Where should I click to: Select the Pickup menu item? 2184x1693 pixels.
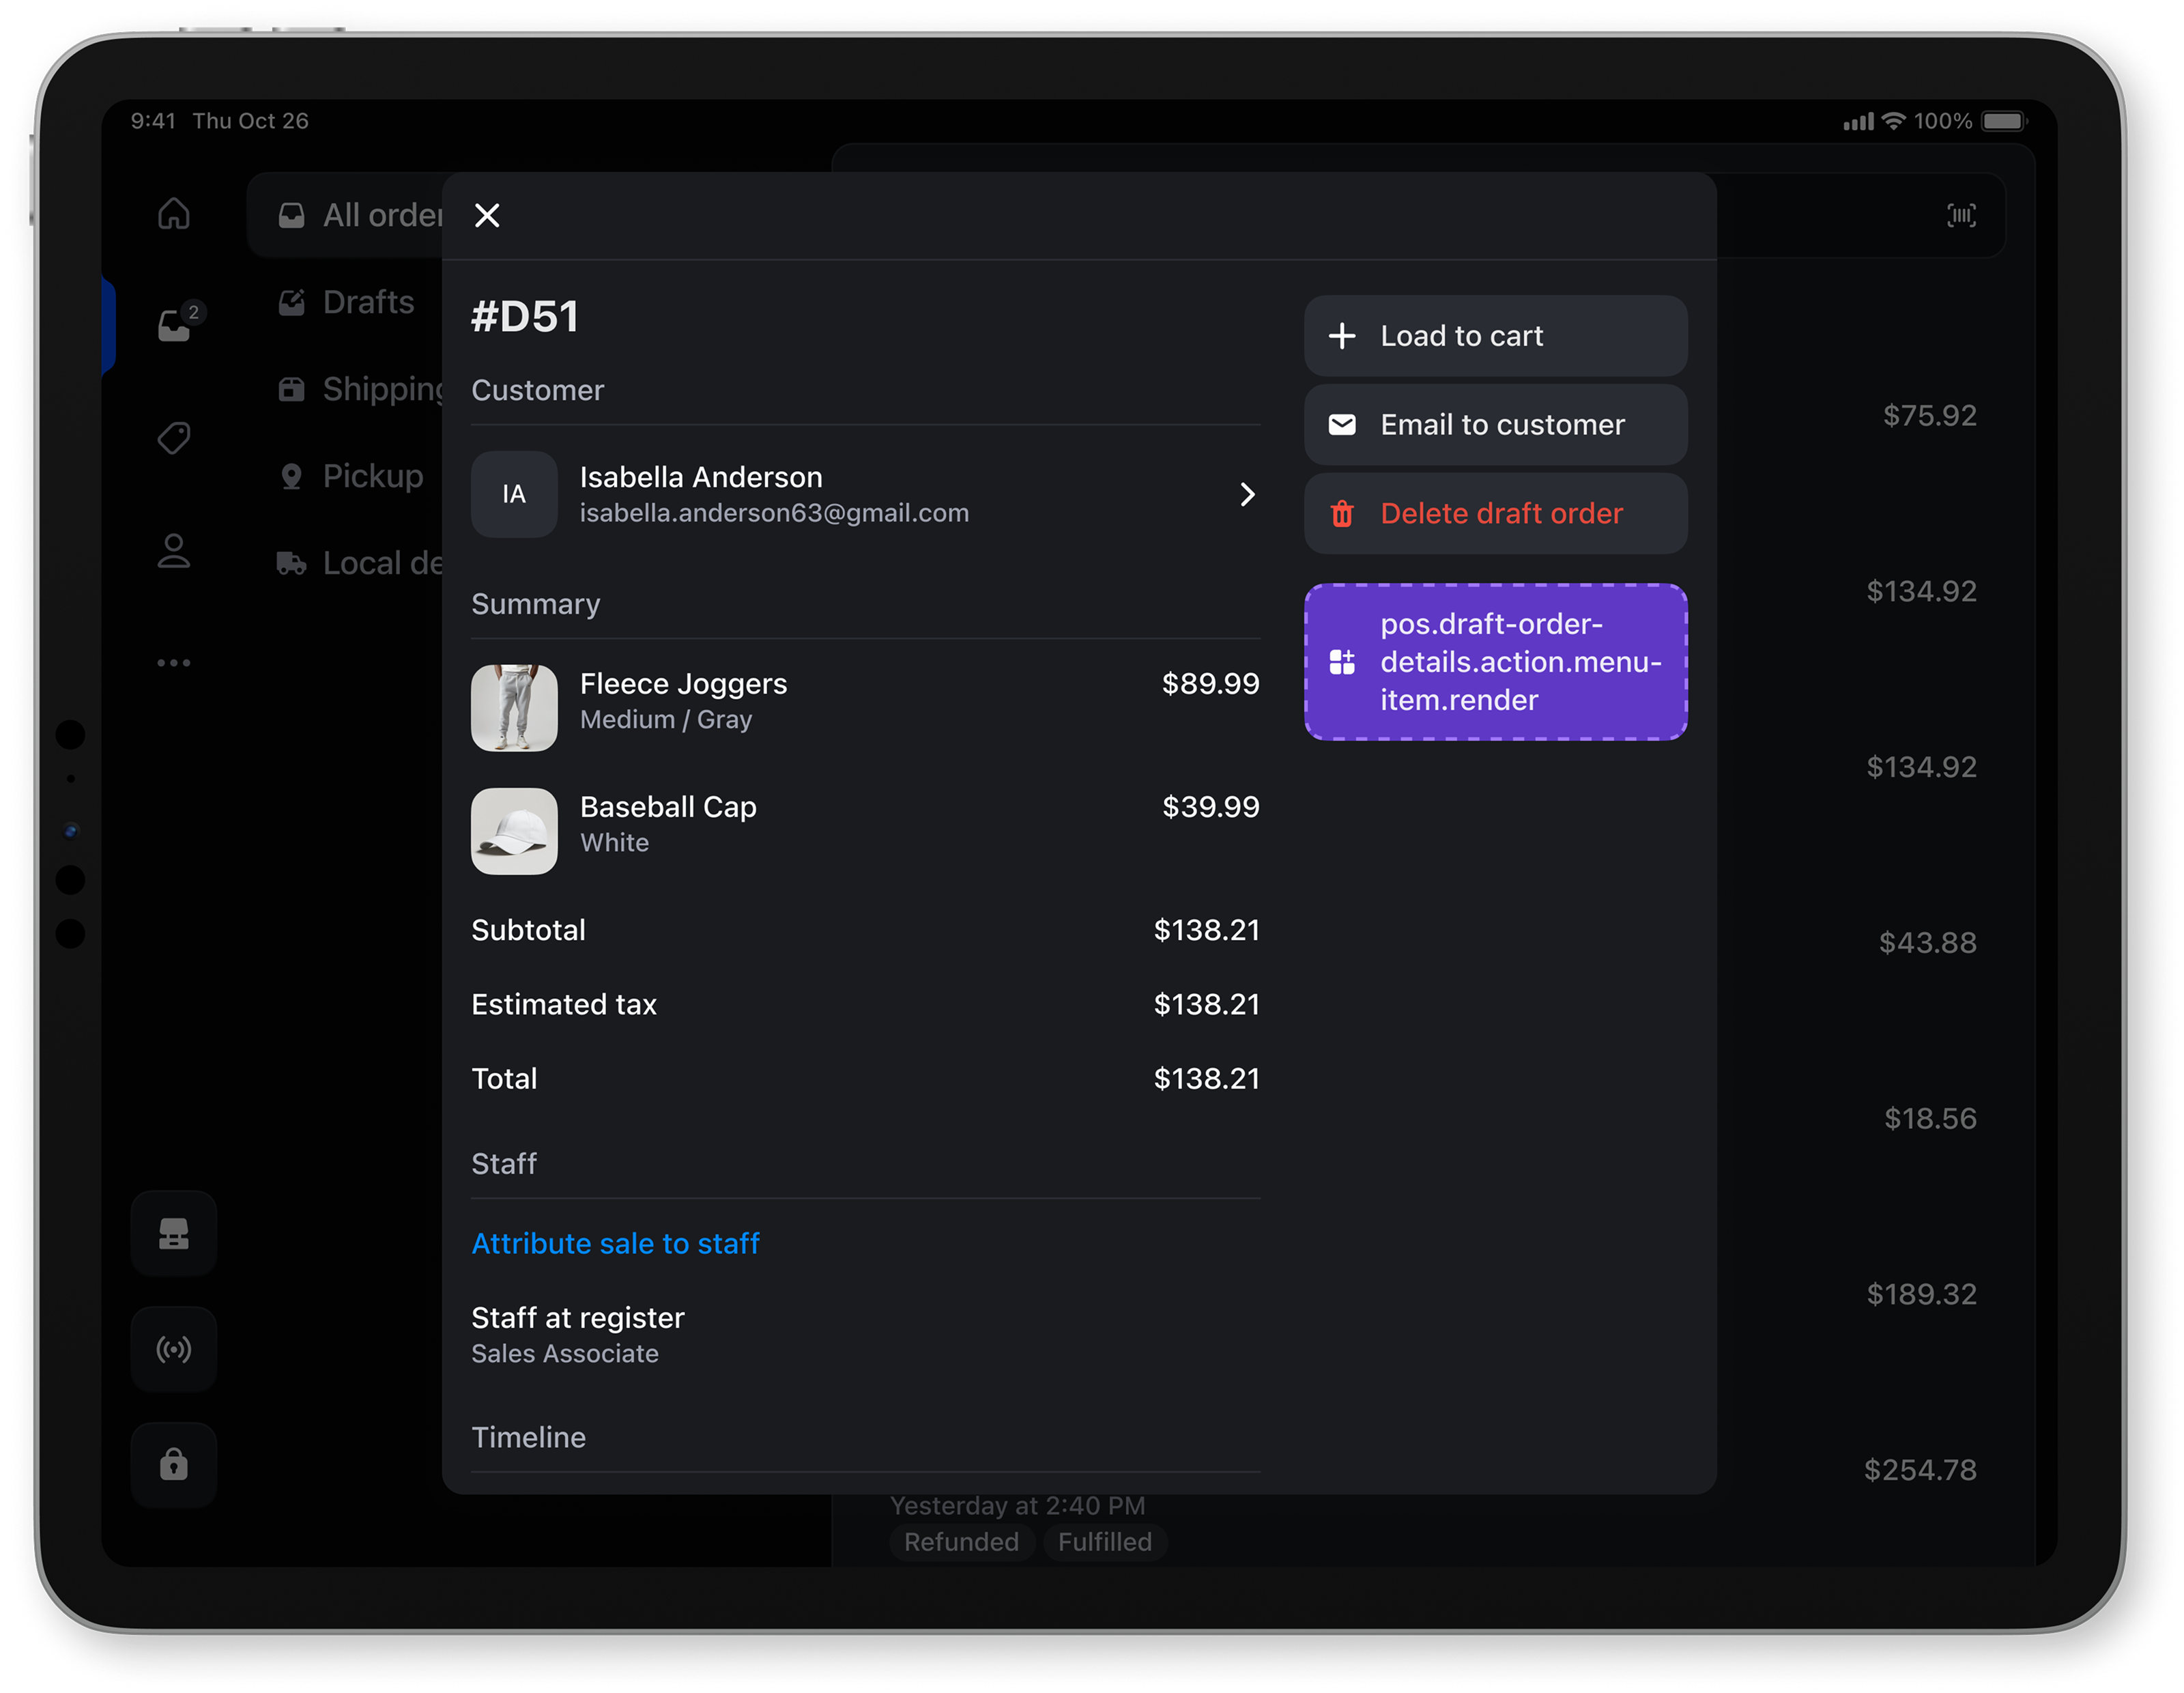click(x=350, y=476)
